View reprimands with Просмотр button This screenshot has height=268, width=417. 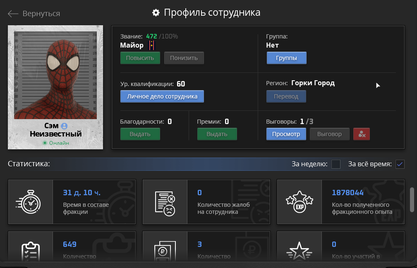coord(286,134)
